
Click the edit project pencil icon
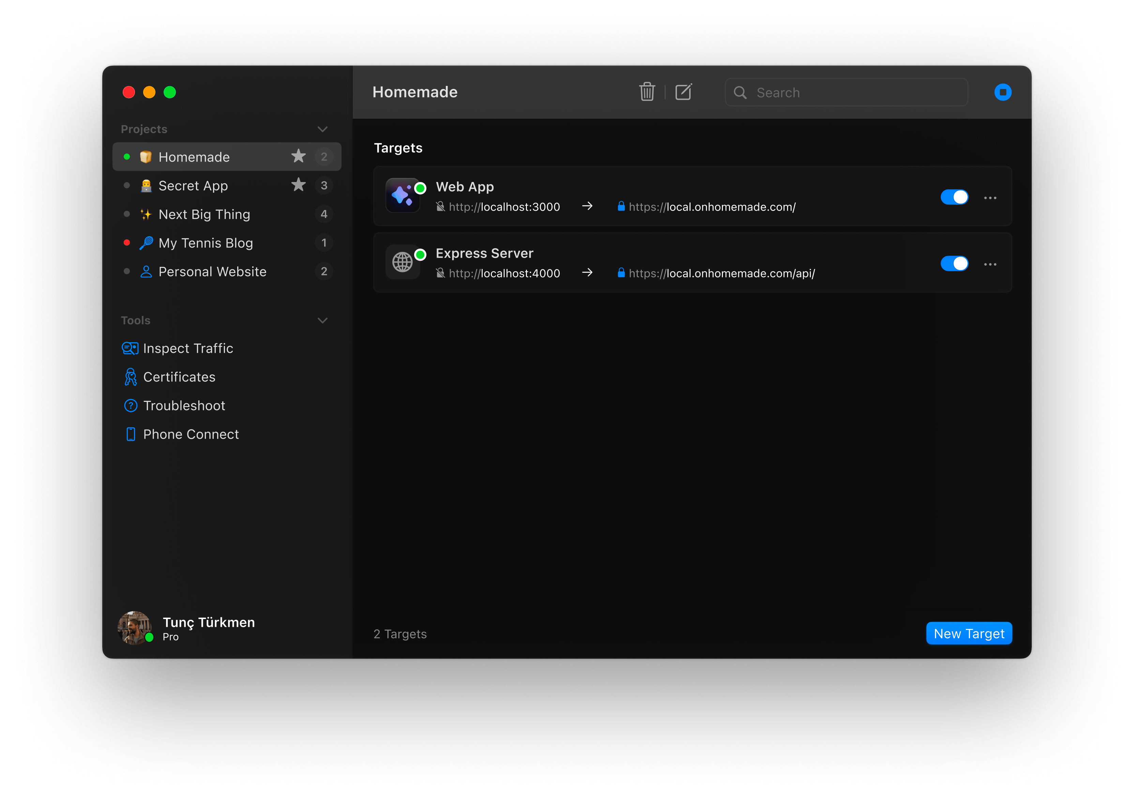pyautogui.click(x=683, y=92)
